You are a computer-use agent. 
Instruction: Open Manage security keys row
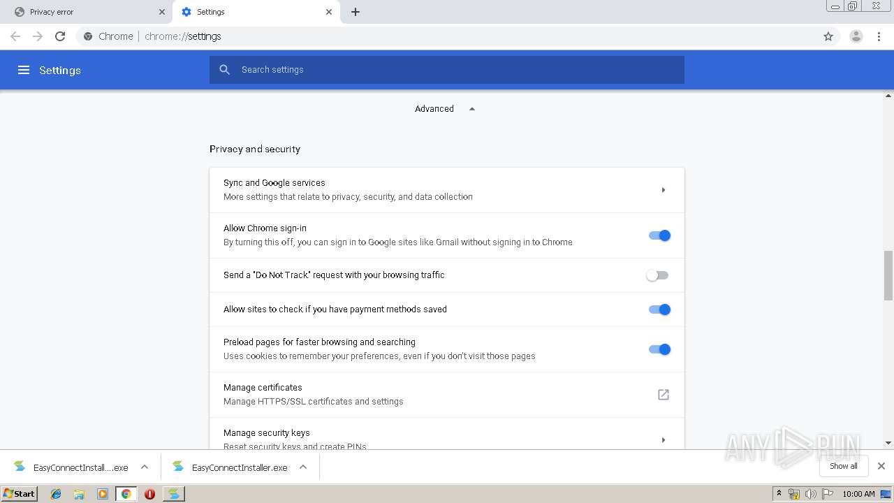[447, 434]
